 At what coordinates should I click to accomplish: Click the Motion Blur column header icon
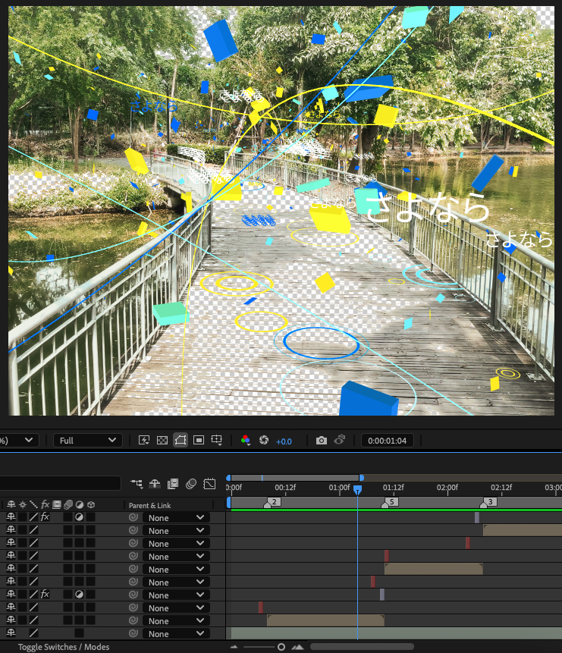[68, 505]
